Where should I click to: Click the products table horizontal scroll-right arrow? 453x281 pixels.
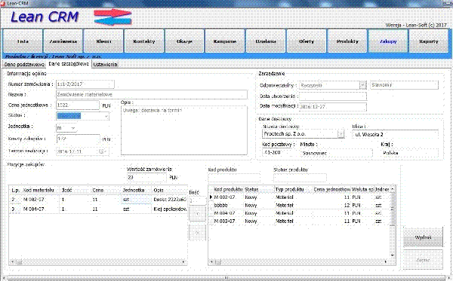(x=387, y=261)
